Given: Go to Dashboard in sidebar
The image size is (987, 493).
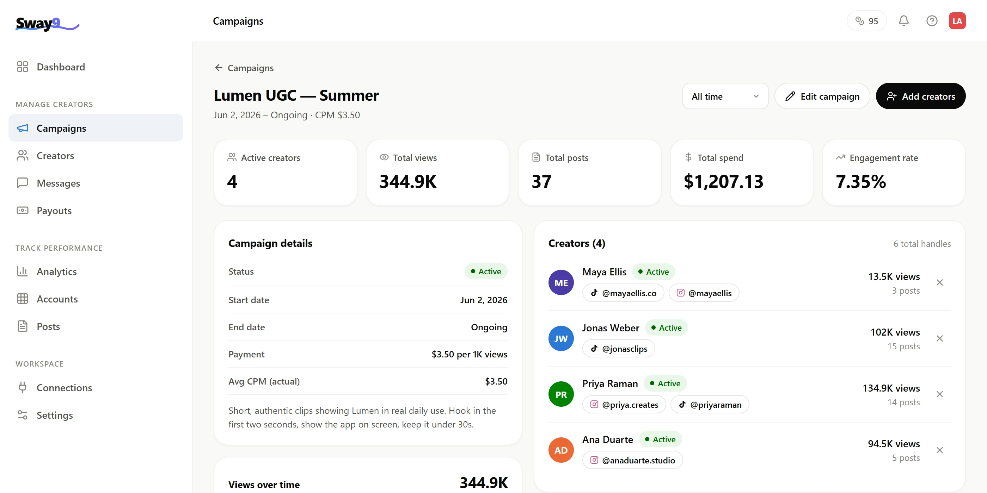Looking at the screenshot, I should tap(96, 67).
